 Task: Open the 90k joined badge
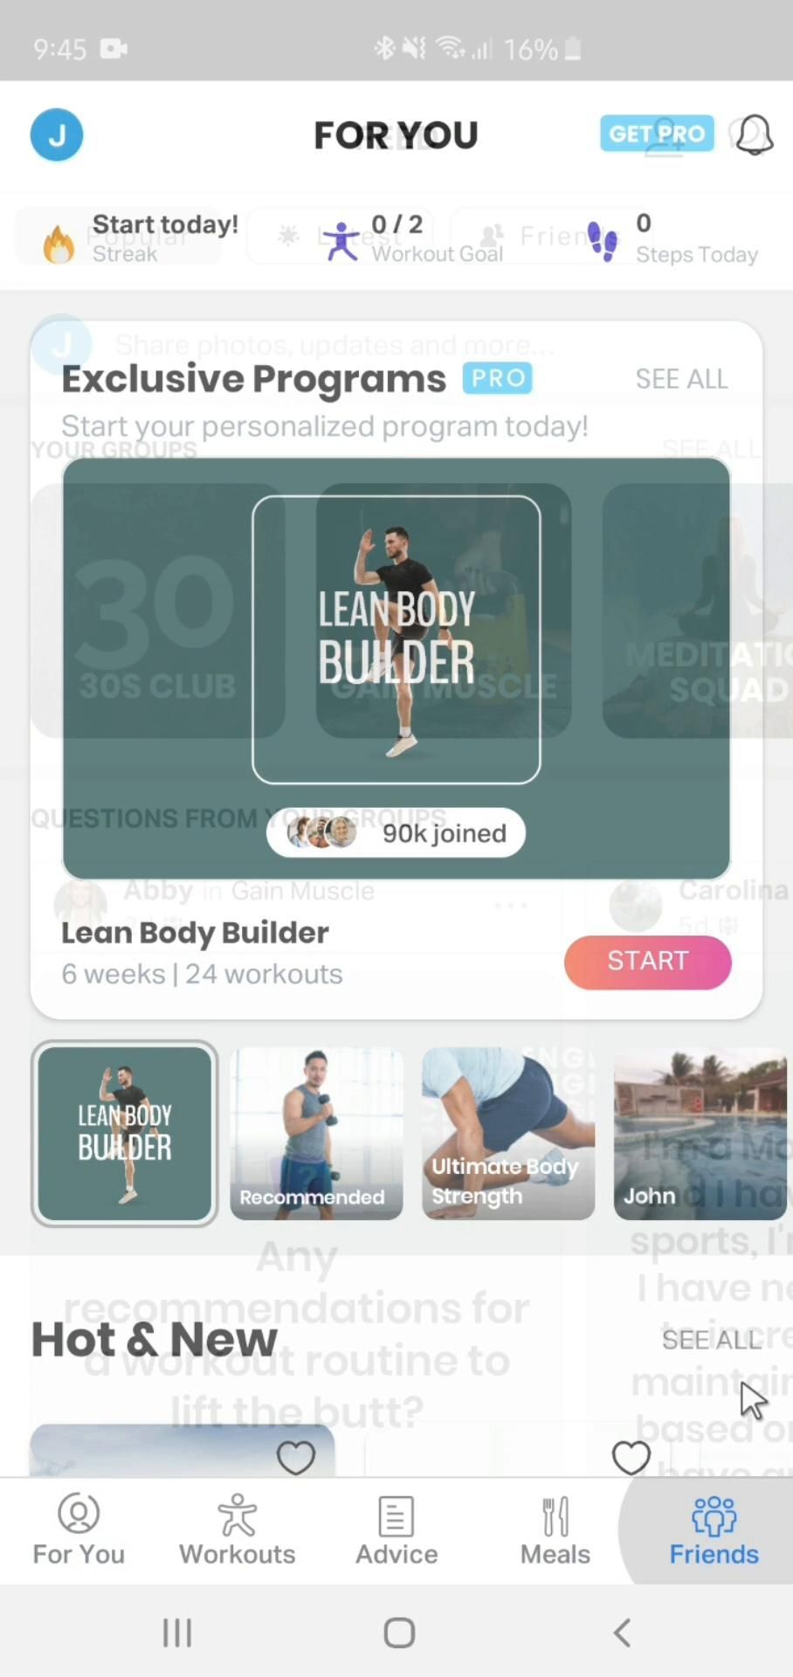click(x=396, y=832)
